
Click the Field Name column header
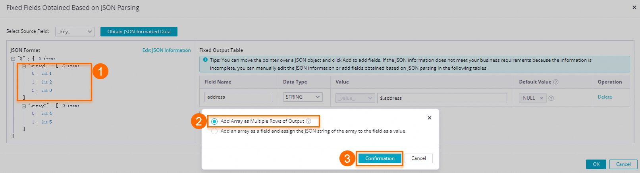[218, 82]
